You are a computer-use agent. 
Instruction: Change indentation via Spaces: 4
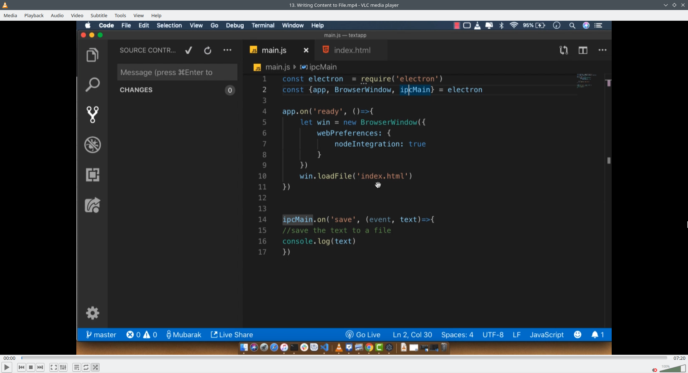pos(457,335)
